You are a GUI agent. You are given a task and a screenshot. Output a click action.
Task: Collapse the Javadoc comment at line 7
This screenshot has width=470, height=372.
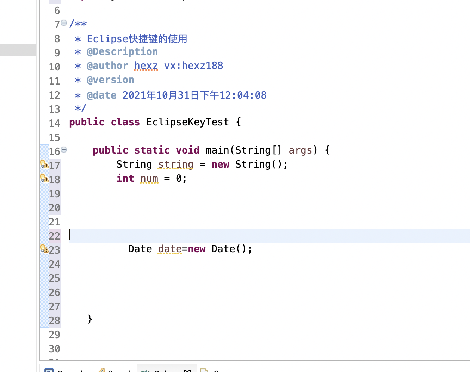(64, 23)
